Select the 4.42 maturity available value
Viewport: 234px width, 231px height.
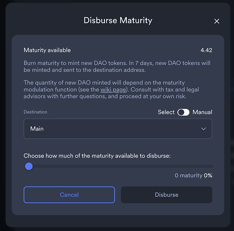tap(206, 50)
